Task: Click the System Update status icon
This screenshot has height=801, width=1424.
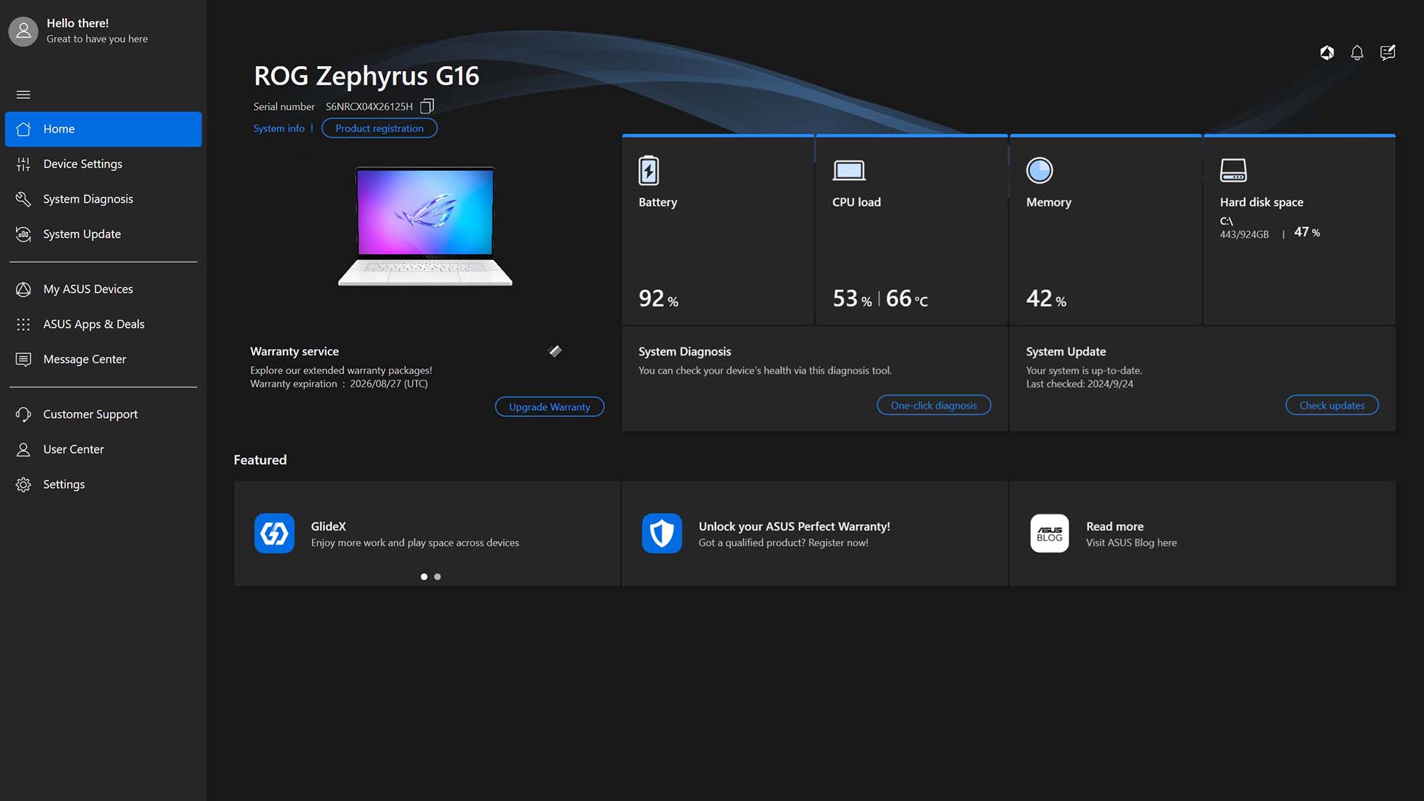Action: tap(1326, 51)
